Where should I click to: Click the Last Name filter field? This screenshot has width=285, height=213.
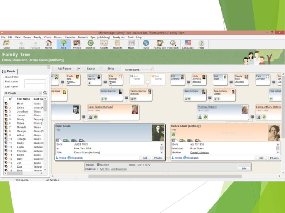tap(35, 86)
